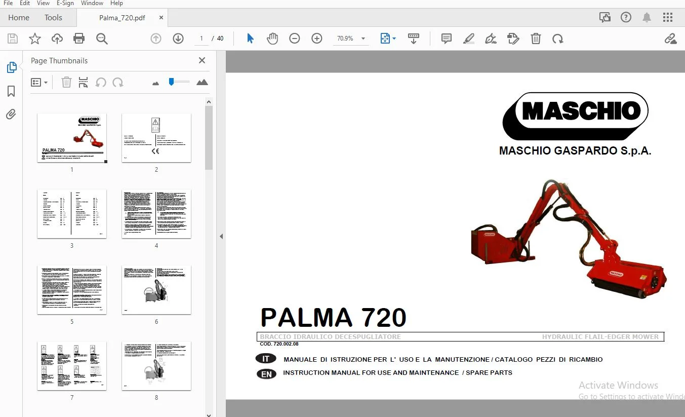Open the File menu
Image resolution: width=685 pixels, height=417 pixels.
point(8,3)
